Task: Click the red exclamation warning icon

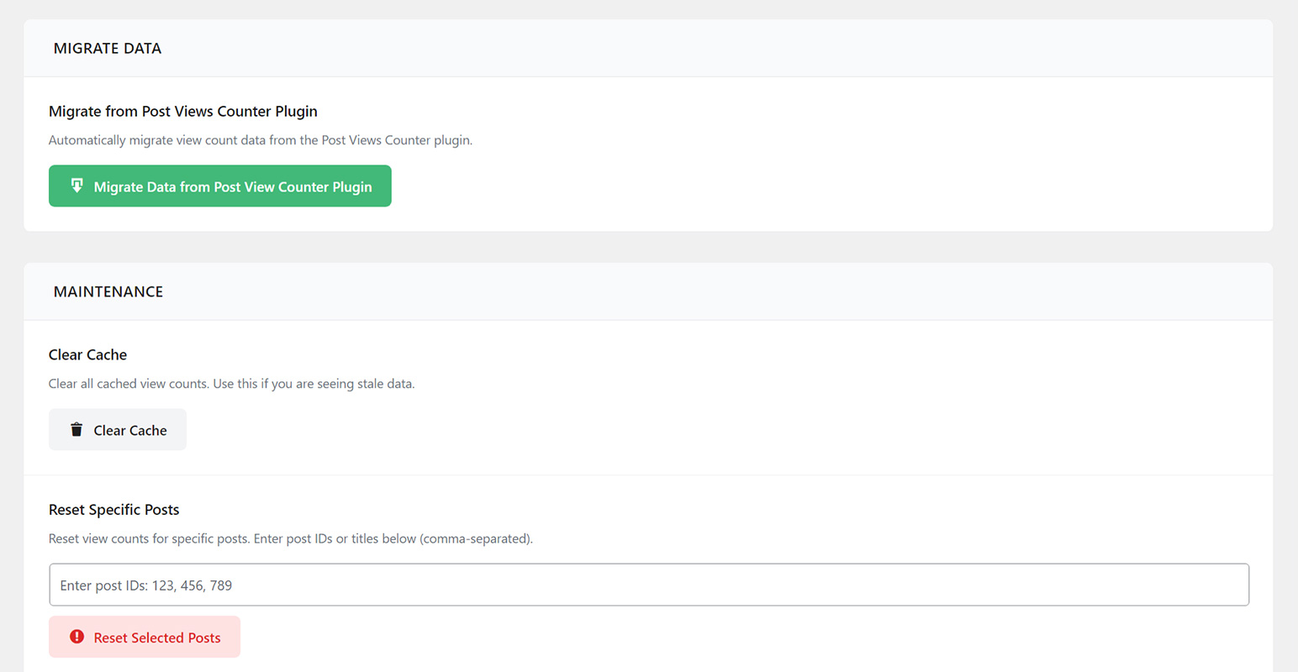Action: click(x=77, y=637)
